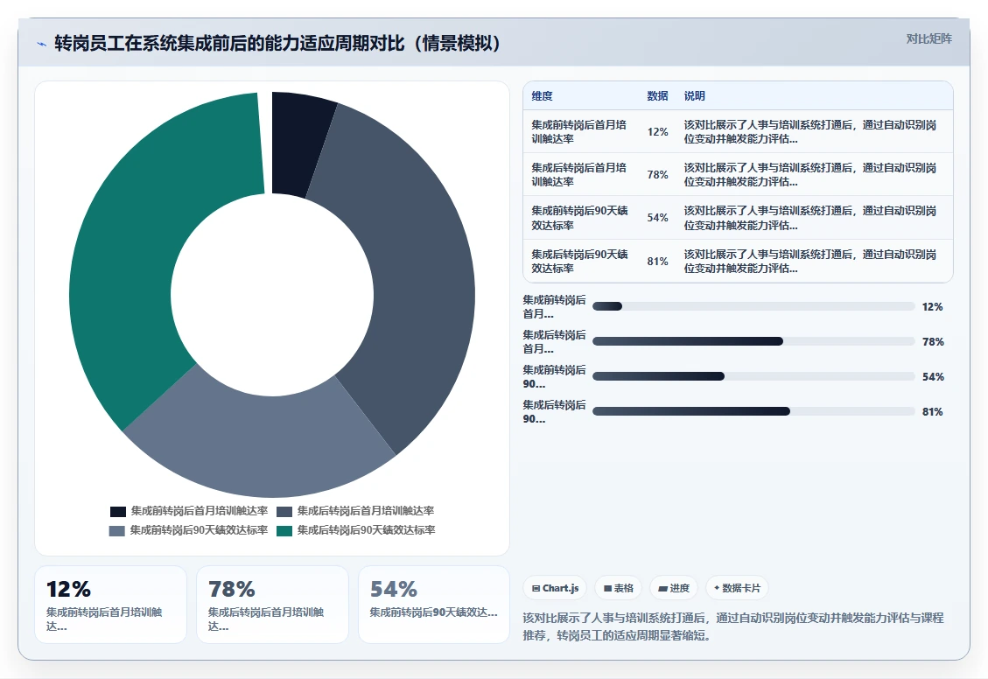
Task: Click the 81% progress bar
Action: 753,411
